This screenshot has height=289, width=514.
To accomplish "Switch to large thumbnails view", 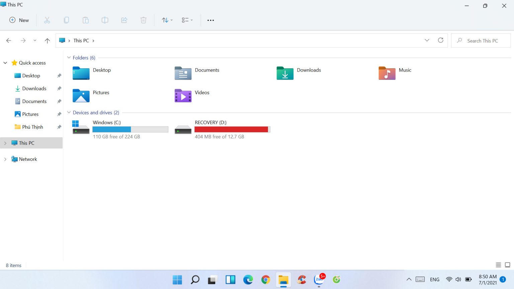I will pos(507,265).
